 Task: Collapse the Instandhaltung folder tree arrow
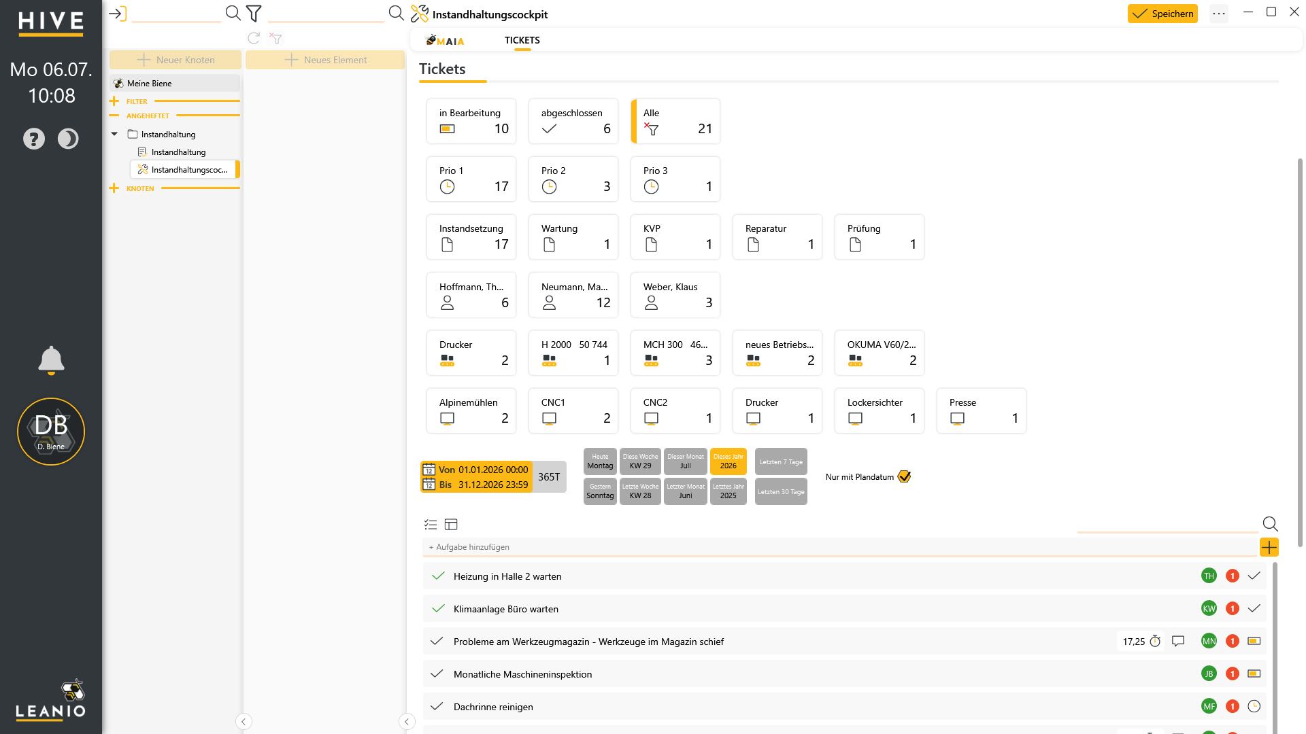click(x=114, y=134)
